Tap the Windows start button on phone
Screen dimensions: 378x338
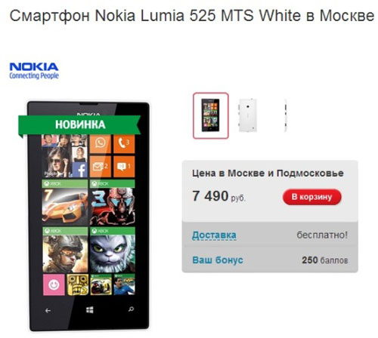[x=90, y=310]
